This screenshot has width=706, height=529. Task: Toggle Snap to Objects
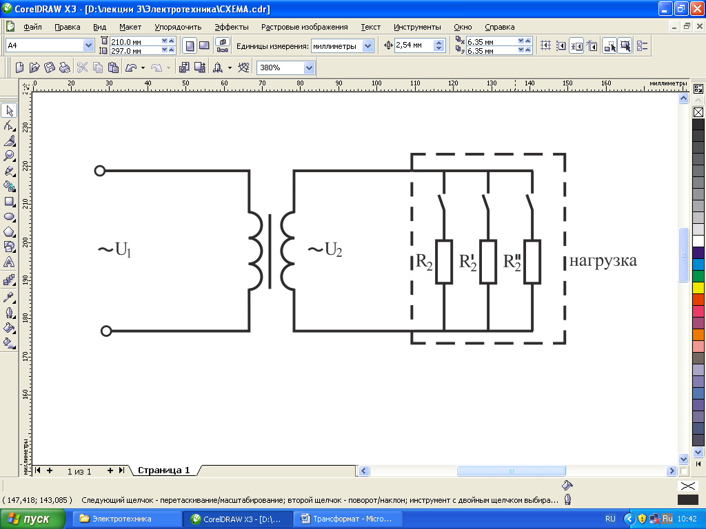coord(577,45)
